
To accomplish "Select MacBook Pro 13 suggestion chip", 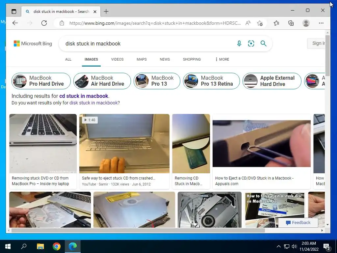I will [157, 81].
